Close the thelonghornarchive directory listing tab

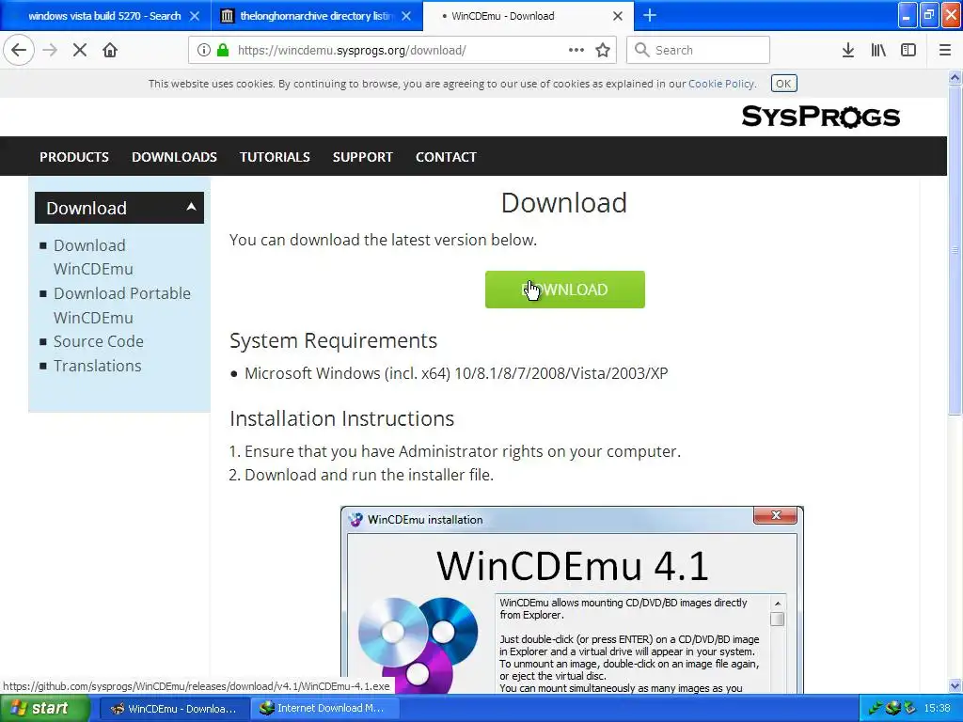pyautogui.click(x=406, y=16)
